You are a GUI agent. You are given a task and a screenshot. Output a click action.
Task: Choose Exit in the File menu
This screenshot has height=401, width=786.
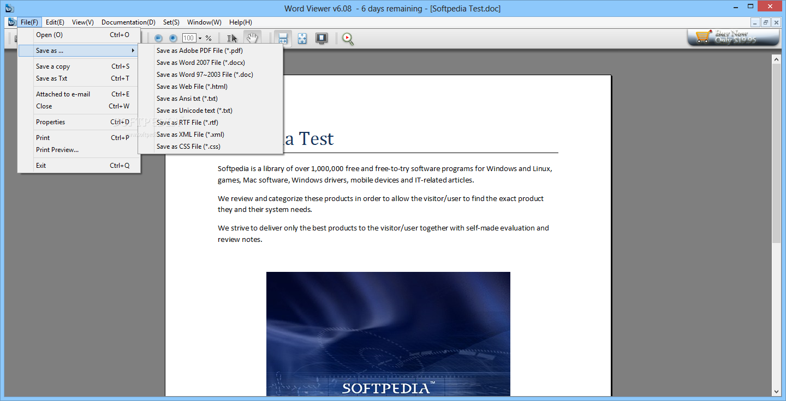tap(79, 166)
